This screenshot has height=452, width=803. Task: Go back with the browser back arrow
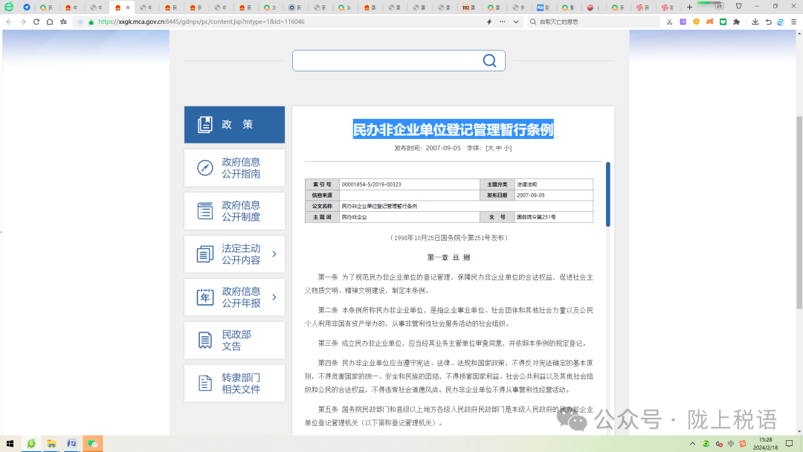click(9, 22)
